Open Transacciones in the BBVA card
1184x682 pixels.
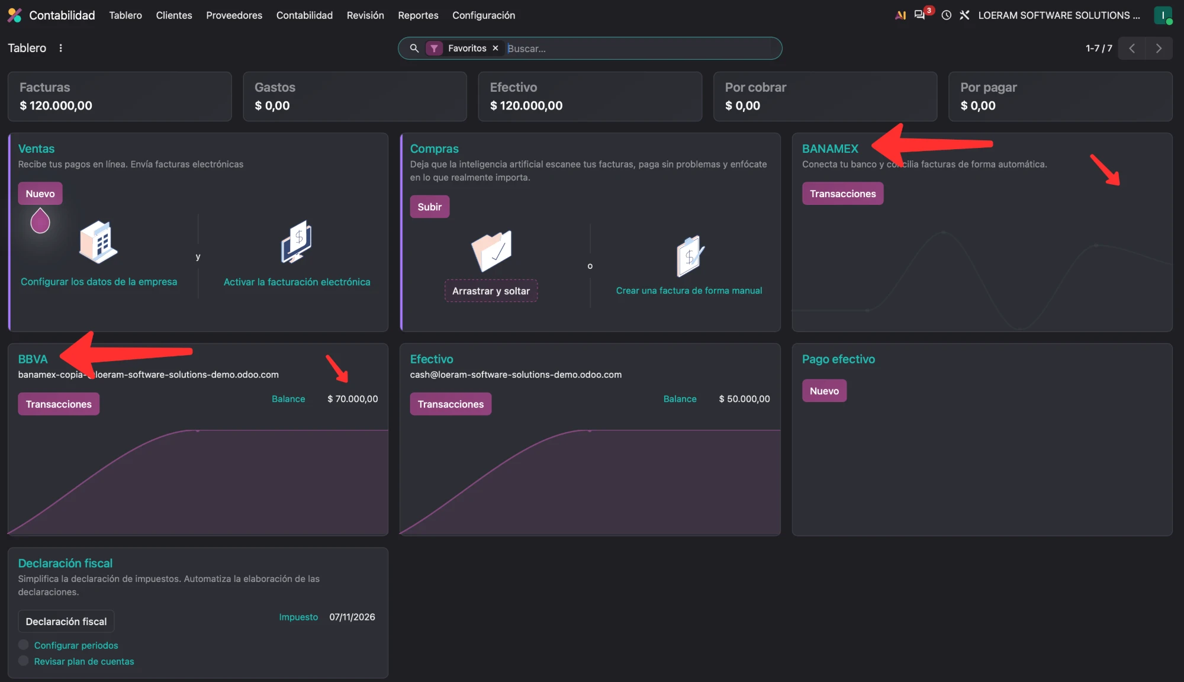pyautogui.click(x=59, y=404)
